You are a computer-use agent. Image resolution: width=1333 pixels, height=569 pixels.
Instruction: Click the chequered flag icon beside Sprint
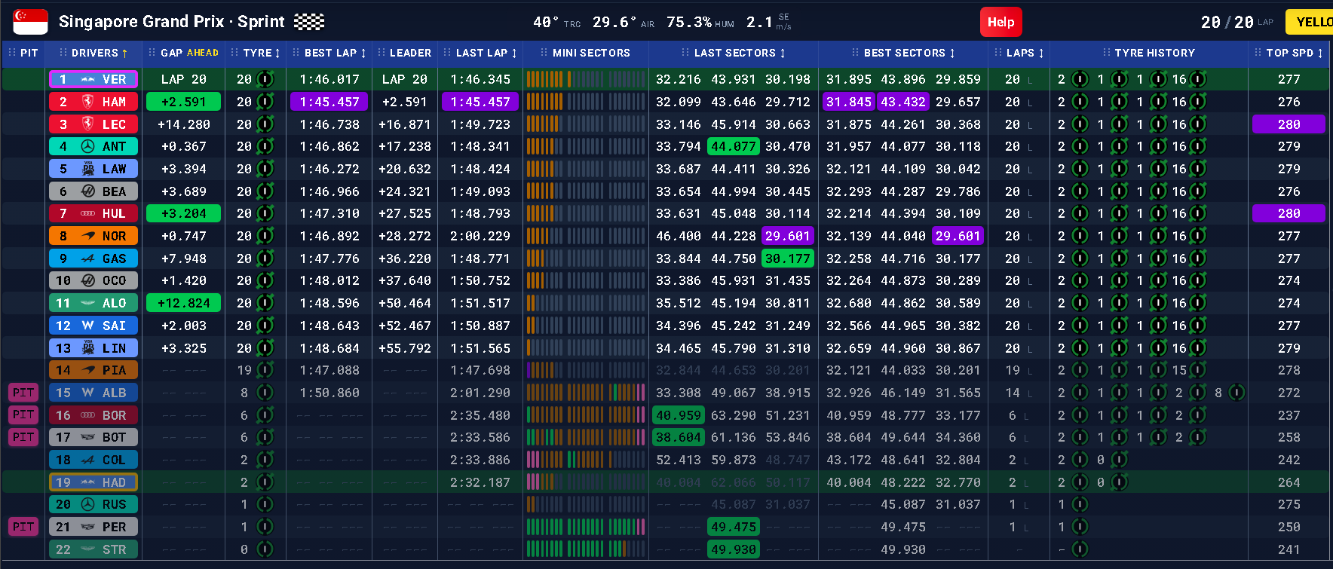pos(309,22)
